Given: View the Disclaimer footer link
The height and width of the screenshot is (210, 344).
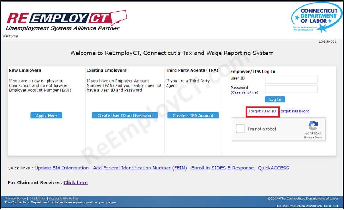Looking at the screenshot, I should pyautogui.click(x=37, y=199).
